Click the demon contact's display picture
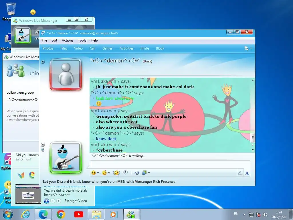 coord(66,74)
